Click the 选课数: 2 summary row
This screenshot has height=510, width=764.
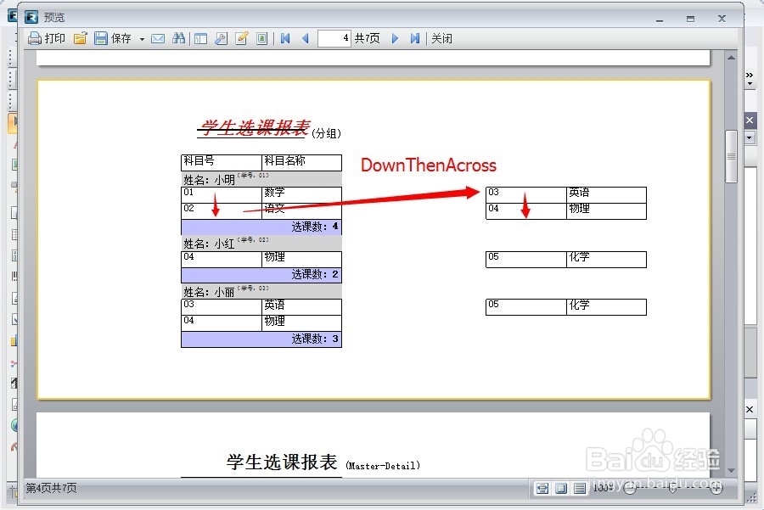click(261, 275)
